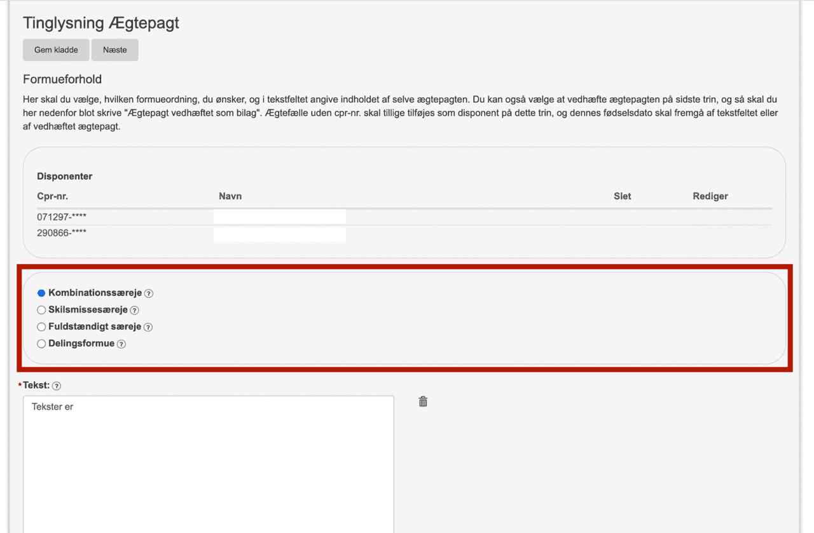Open help icon beside Kombinationssæreje
This screenshot has width=814, height=533.
(x=149, y=293)
